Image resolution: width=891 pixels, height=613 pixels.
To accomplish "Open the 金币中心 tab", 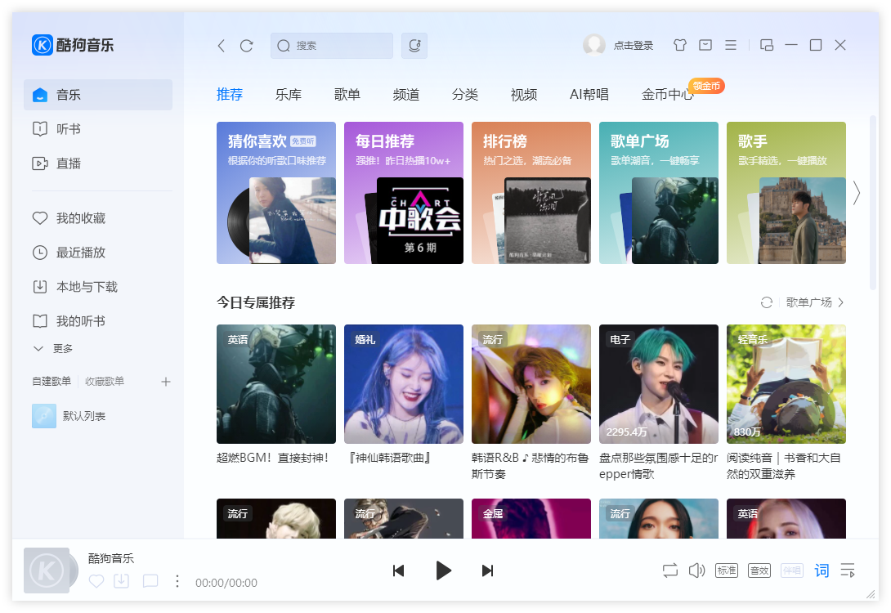I will 668,94.
